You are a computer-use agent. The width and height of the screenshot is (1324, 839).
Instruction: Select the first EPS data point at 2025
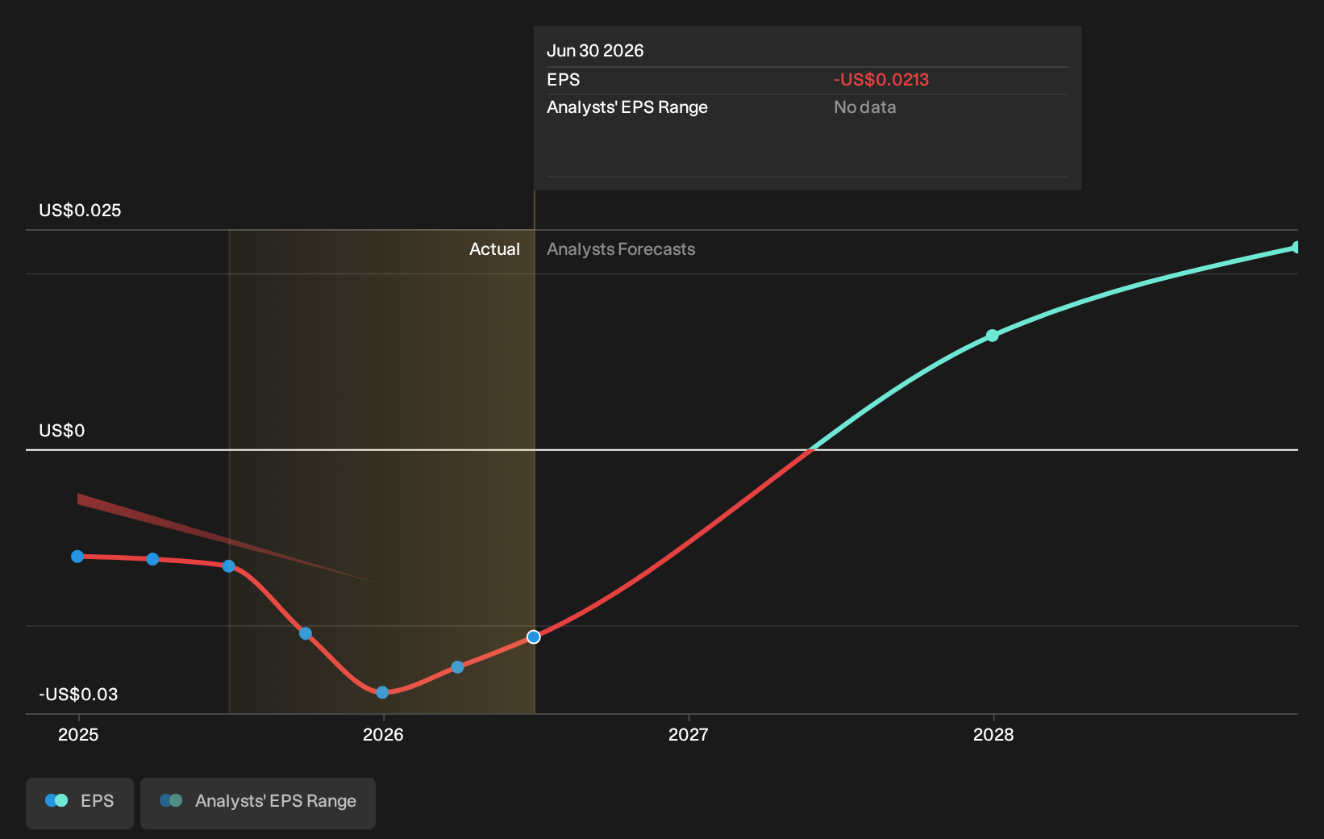[77, 557]
